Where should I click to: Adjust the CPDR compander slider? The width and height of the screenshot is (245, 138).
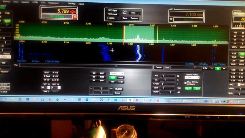pos(168,84)
